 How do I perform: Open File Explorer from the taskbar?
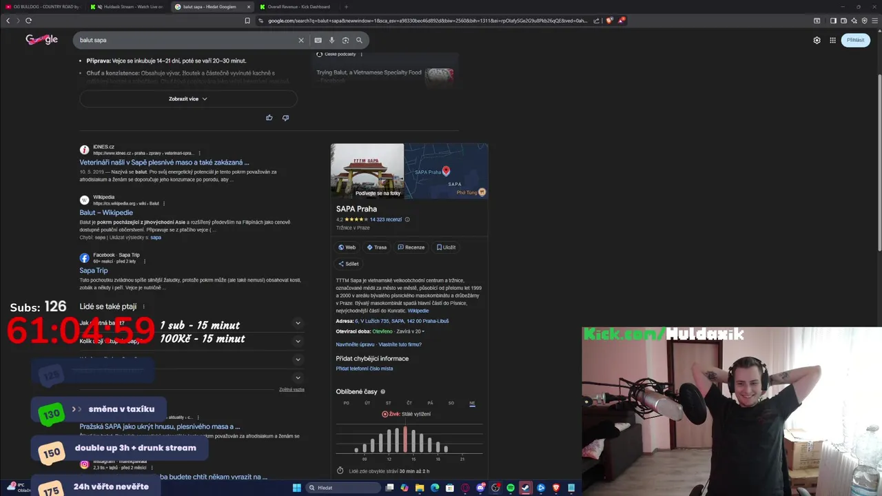420,488
